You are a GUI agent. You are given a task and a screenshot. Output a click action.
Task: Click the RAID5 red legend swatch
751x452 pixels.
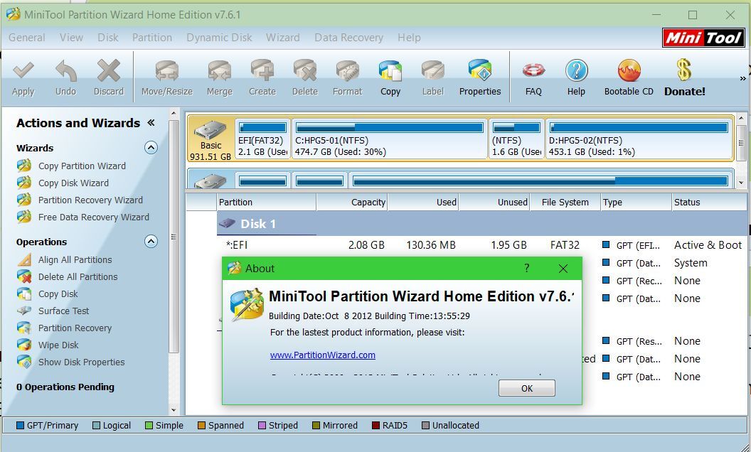coord(376,425)
